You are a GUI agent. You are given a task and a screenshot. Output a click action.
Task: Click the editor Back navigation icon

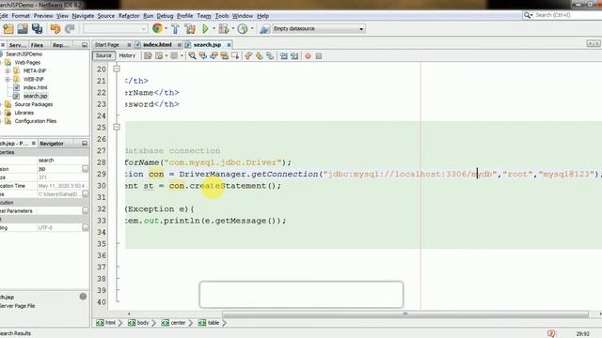(159, 56)
